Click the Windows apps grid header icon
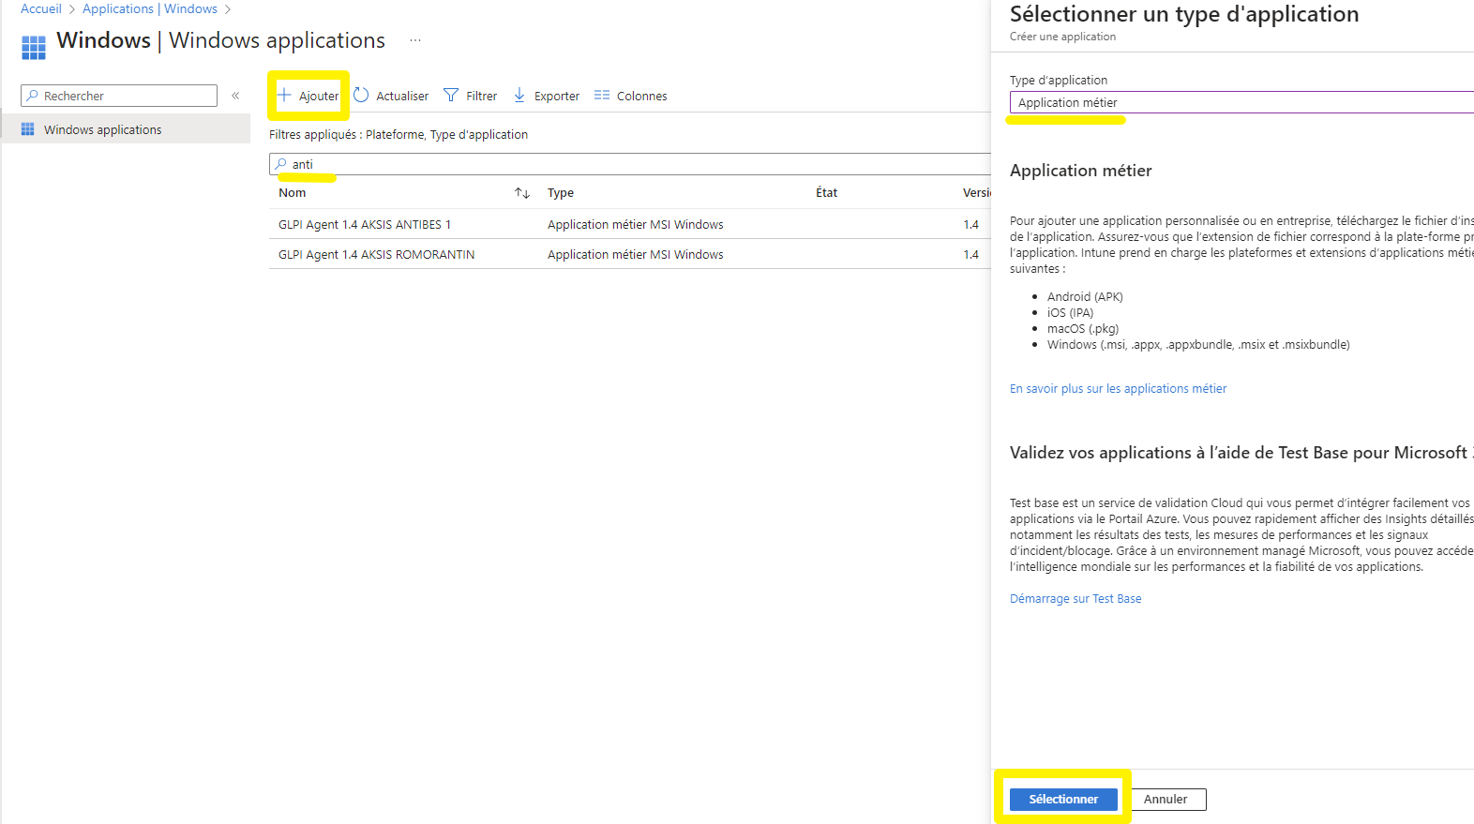Viewport: 1474px width, 824px height. pos(34,47)
